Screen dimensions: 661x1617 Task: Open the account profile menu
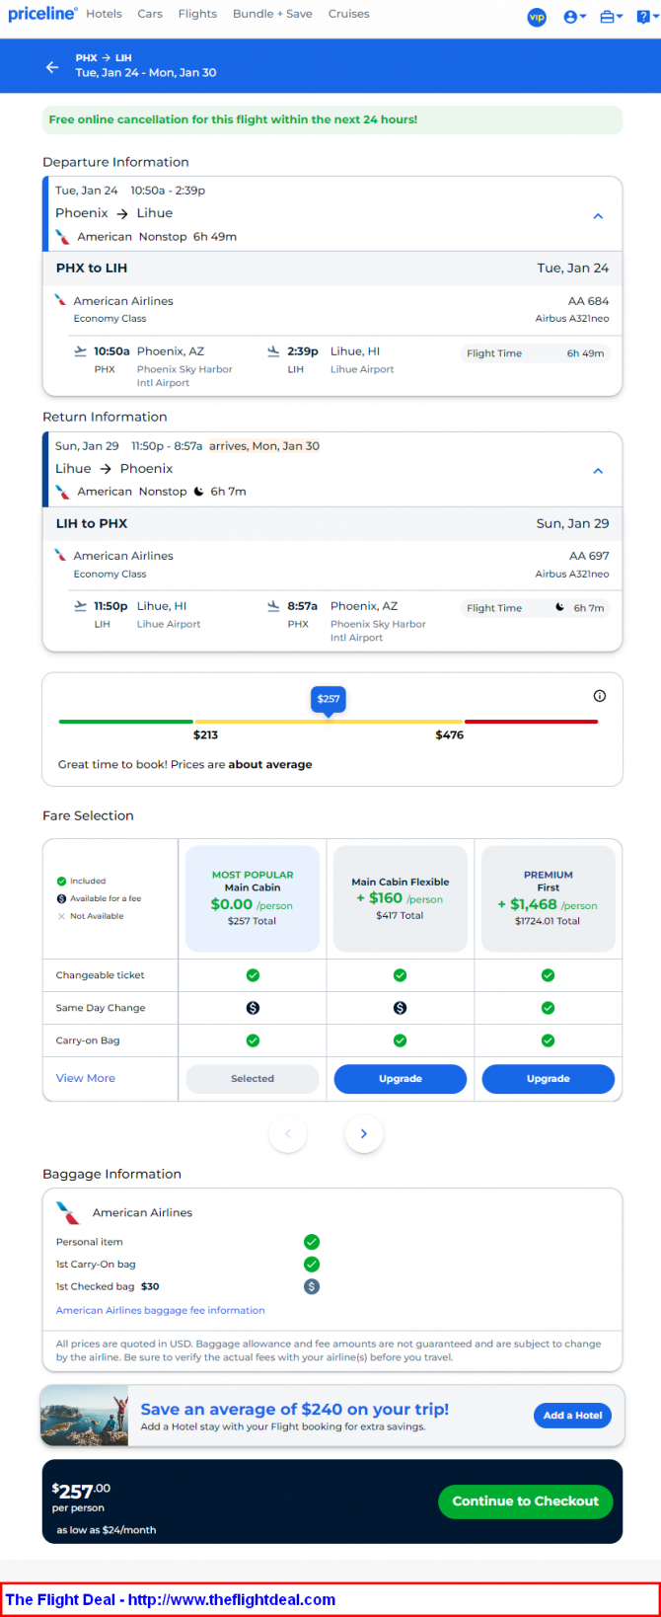tap(574, 17)
